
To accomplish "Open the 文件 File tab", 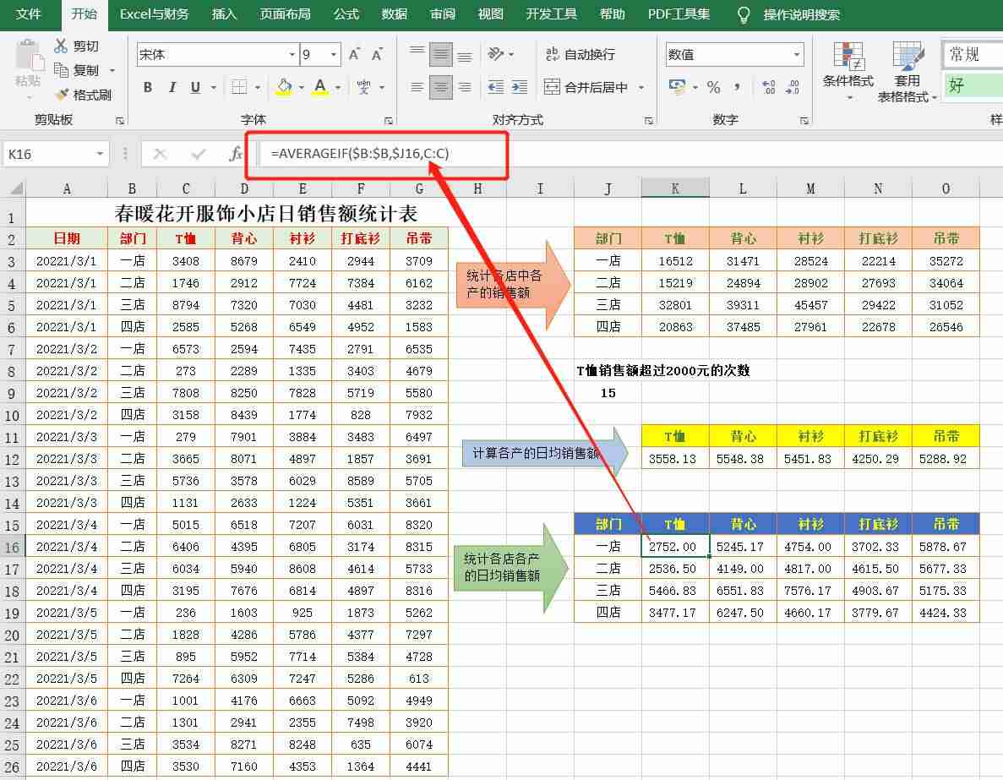I will (x=28, y=14).
